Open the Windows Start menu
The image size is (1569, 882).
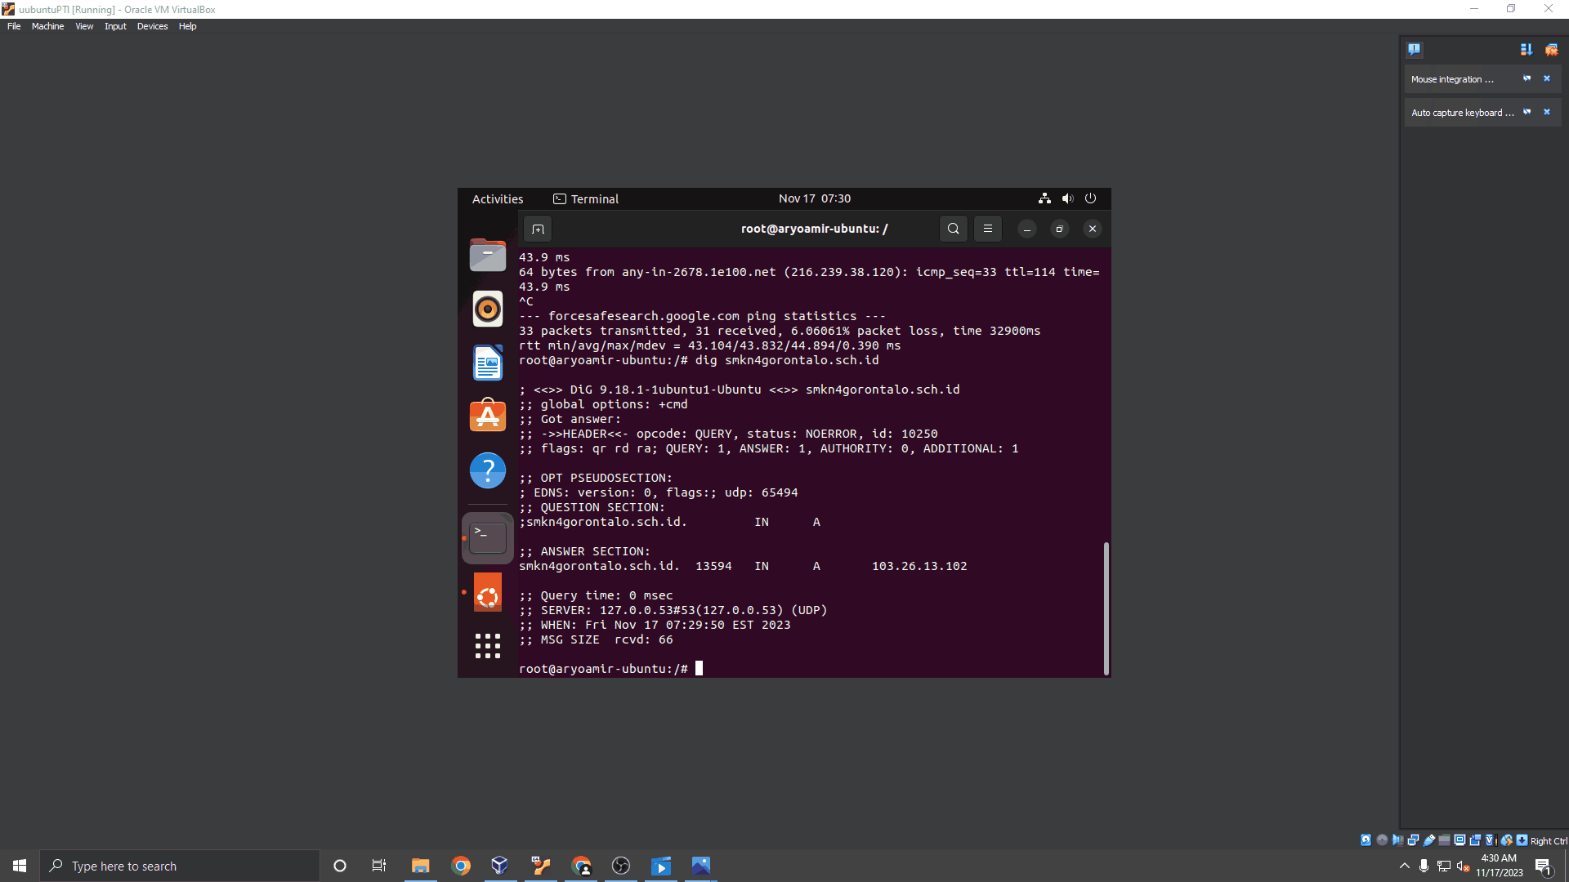click(x=20, y=866)
